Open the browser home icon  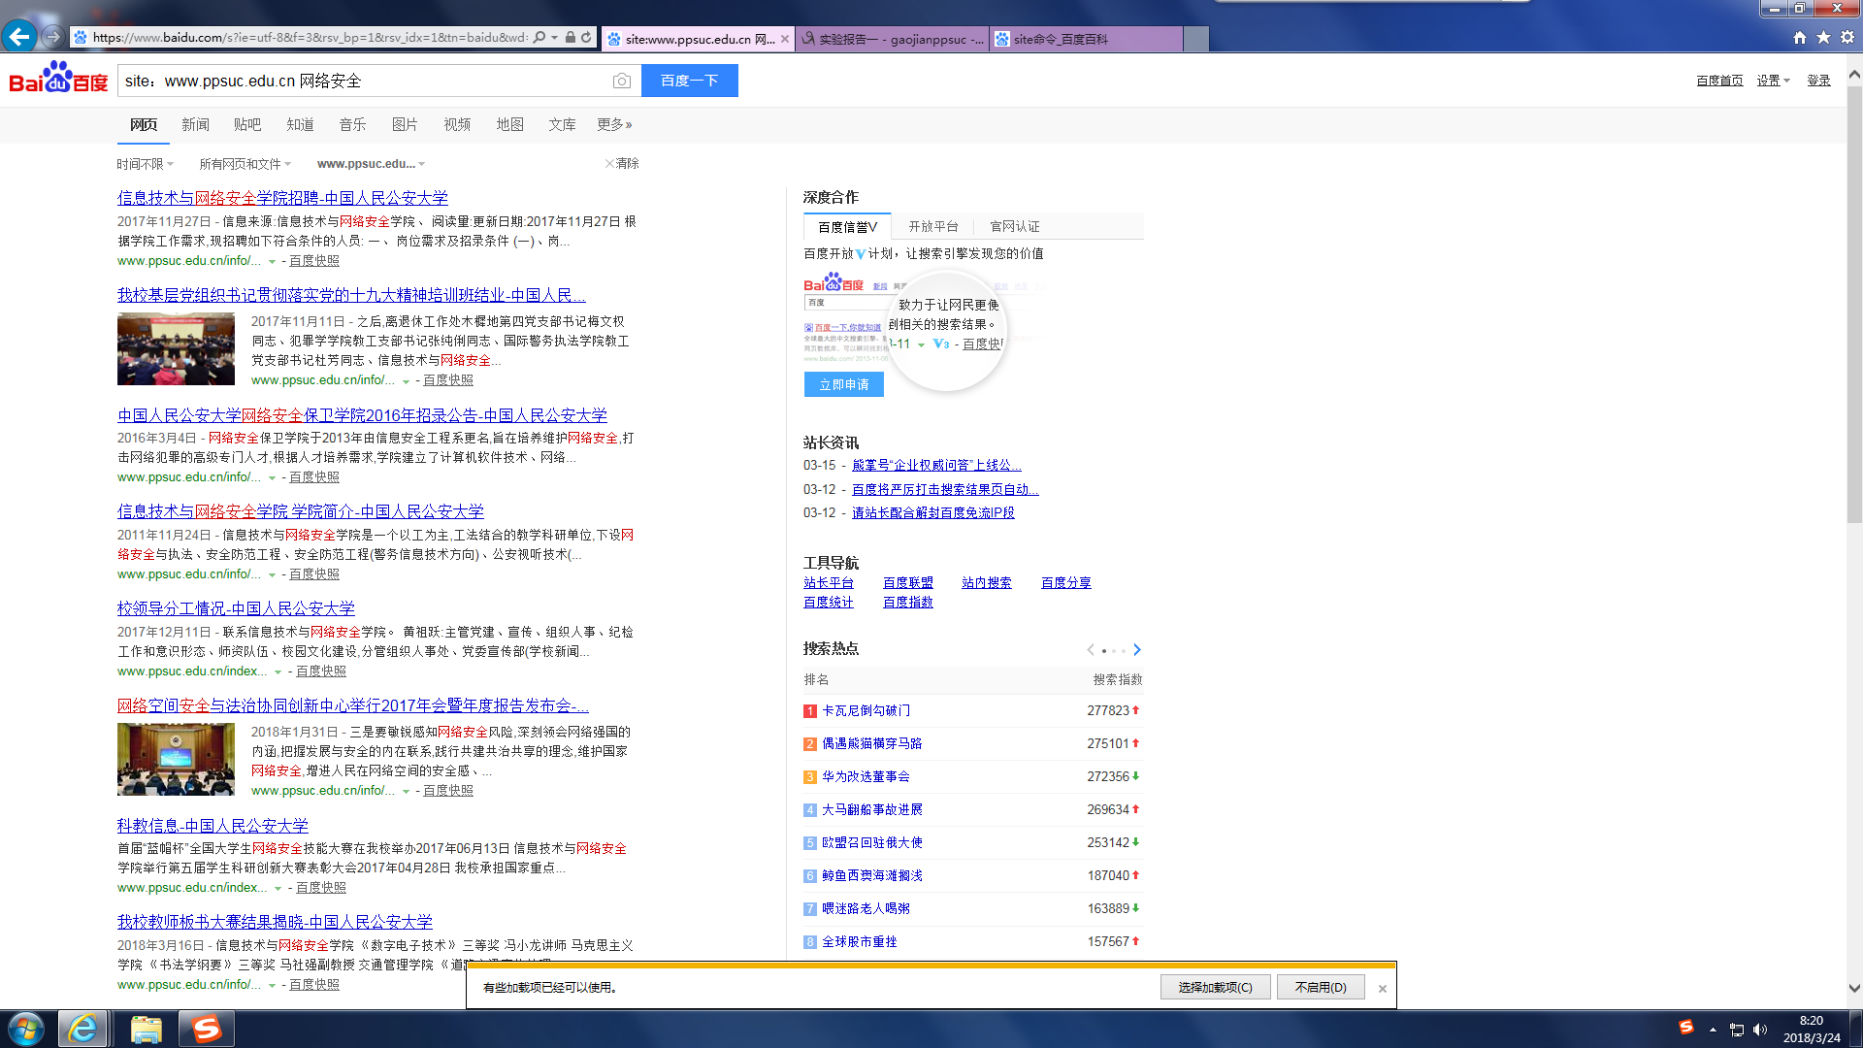(1800, 38)
